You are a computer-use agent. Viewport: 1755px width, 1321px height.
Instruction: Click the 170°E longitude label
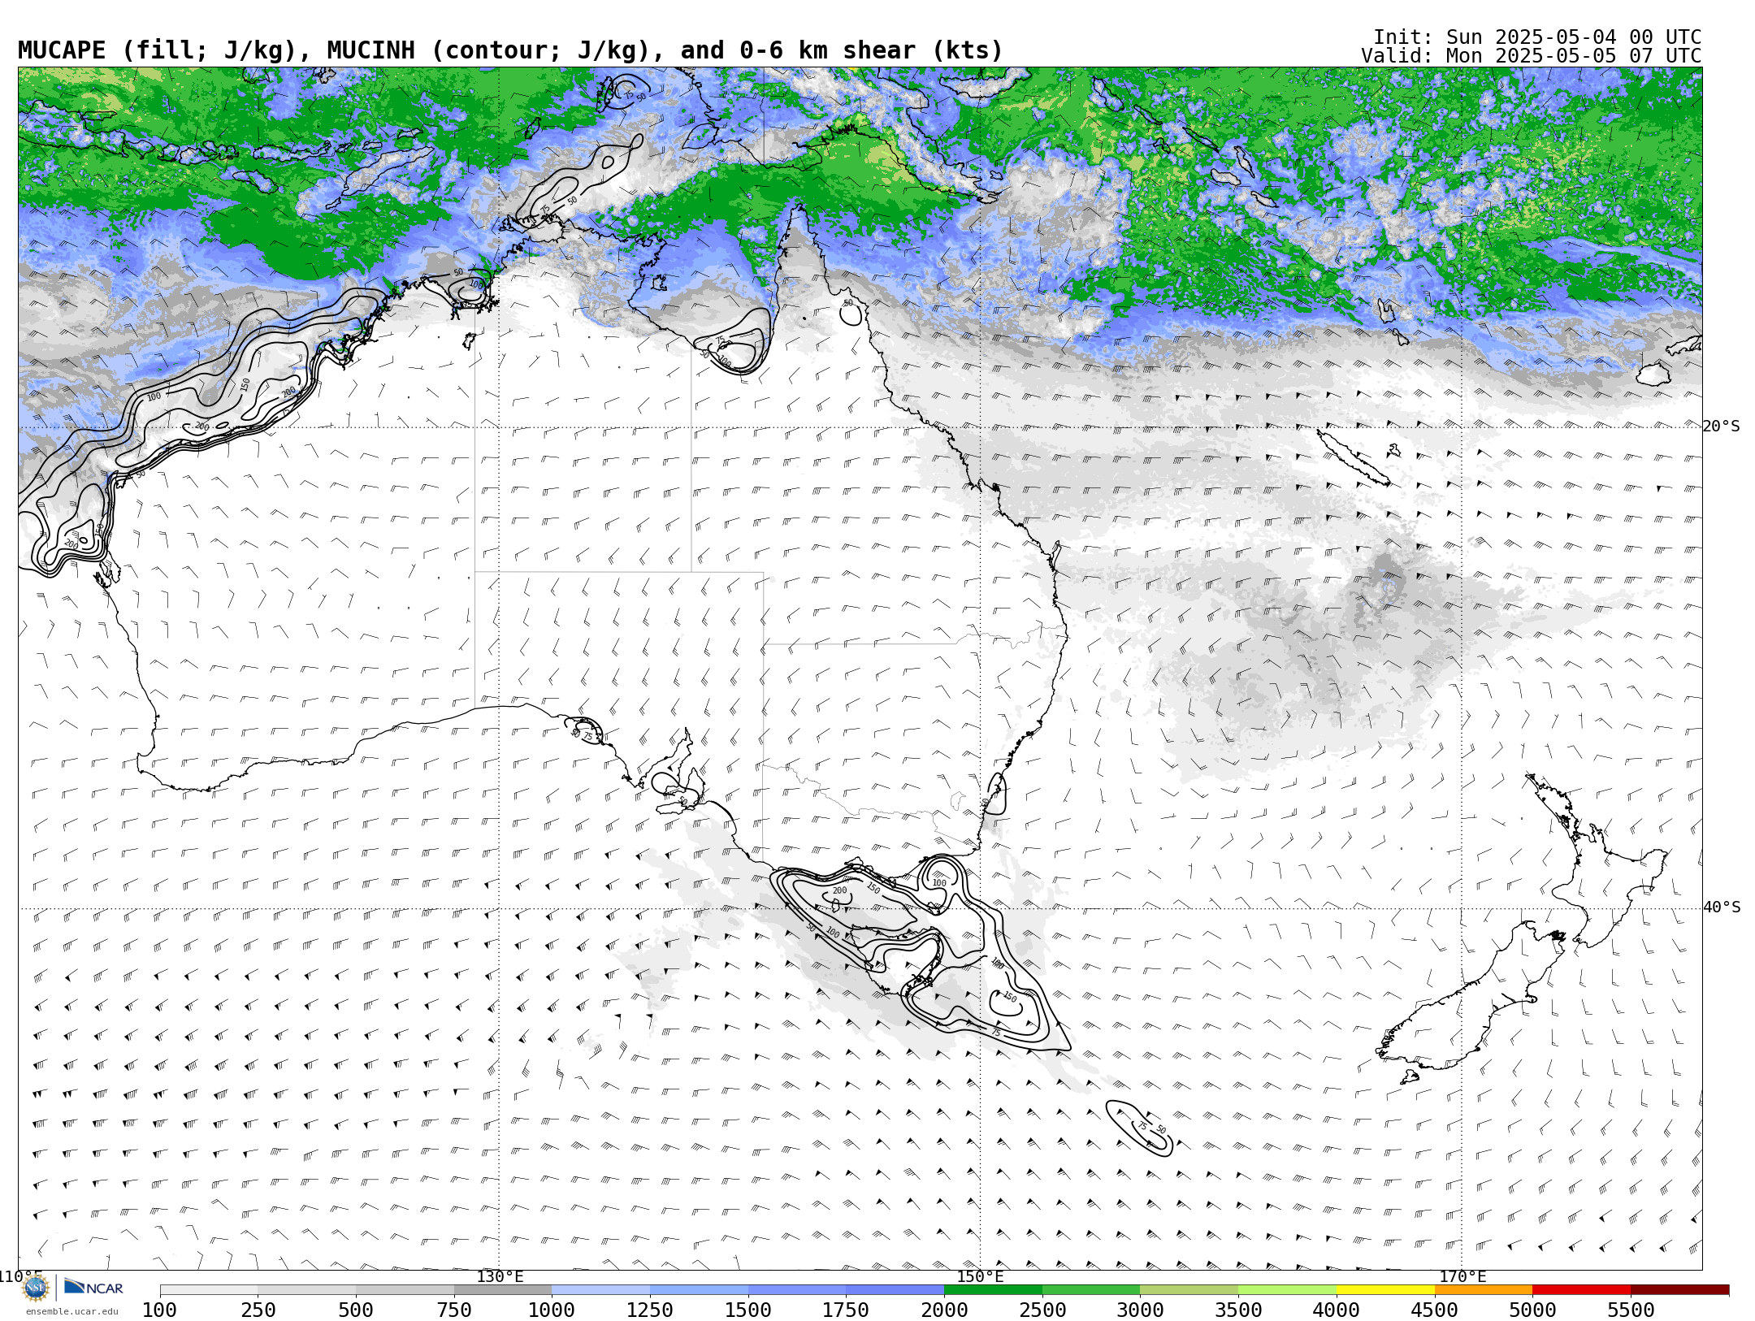(x=1462, y=1276)
